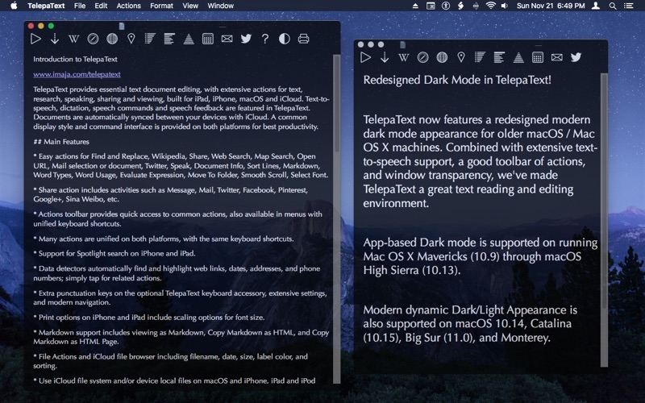This screenshot has height=403, width=645.
Task: Open help via the question mark icon
Action: coord(265,39)
